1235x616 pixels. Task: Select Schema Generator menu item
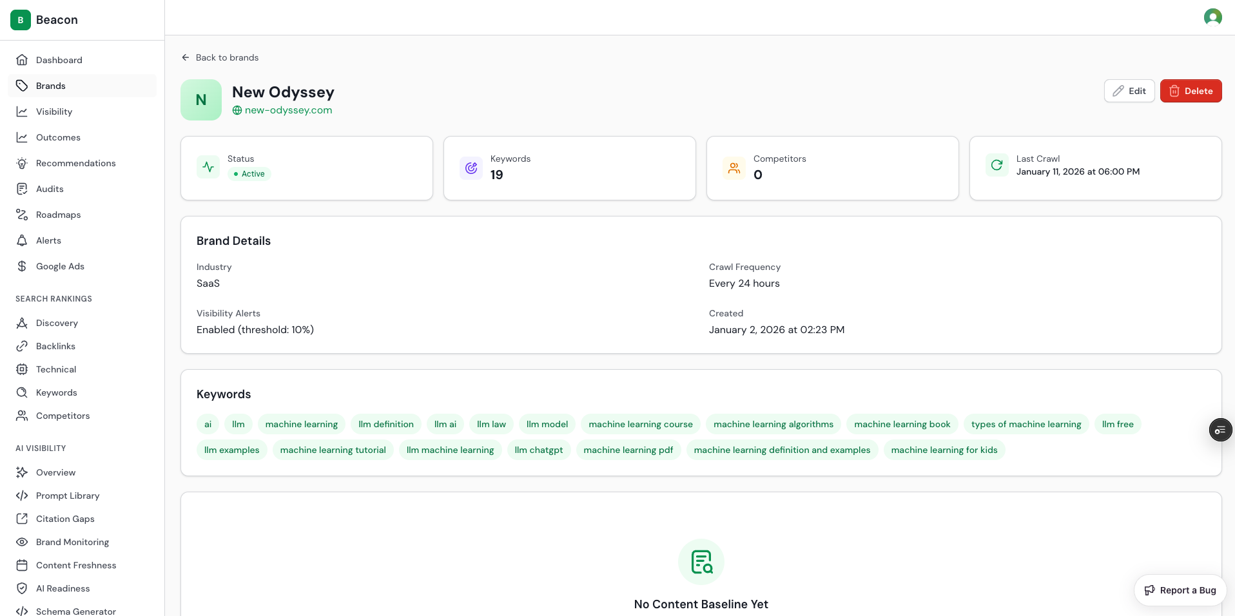[x=83, y=610]
